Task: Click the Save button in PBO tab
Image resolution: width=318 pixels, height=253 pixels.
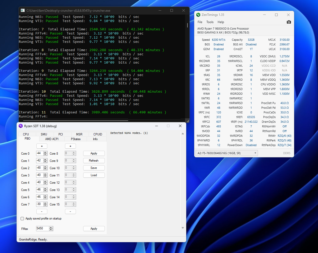Action: (94, 168)
